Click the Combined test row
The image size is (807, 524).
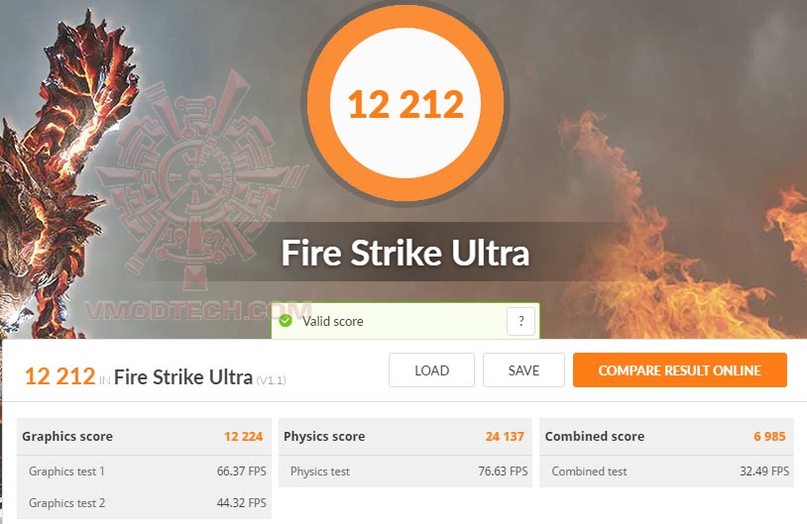pos(666,472)
